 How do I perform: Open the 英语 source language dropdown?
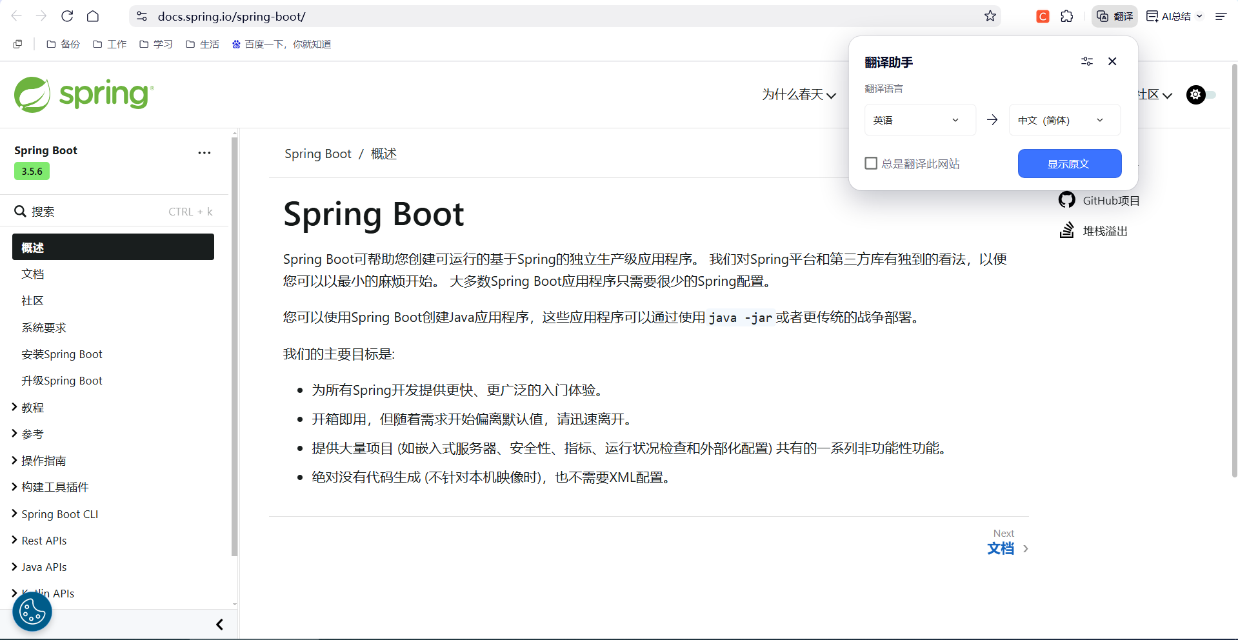pyautogui.click(x=920, y=120)
